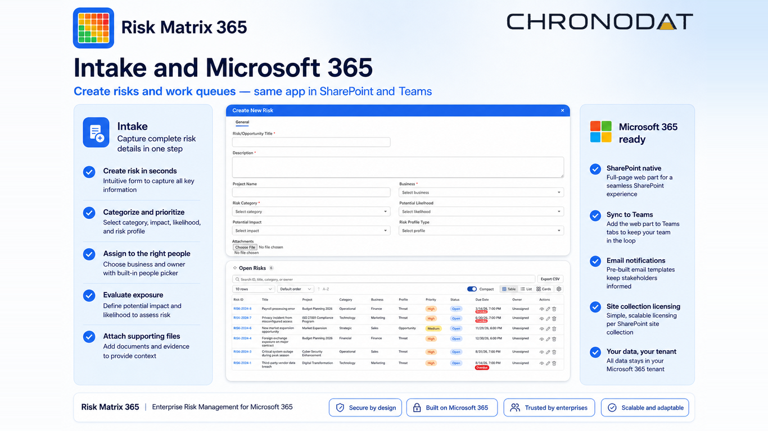The width and height of the screenshot is (768, 431).
Task: Switch to the List view
Action: coord(526,289)
